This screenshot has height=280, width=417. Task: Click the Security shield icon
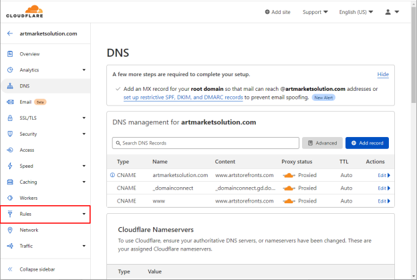point(10,134)
